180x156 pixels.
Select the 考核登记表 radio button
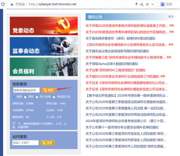coord(54,97)
